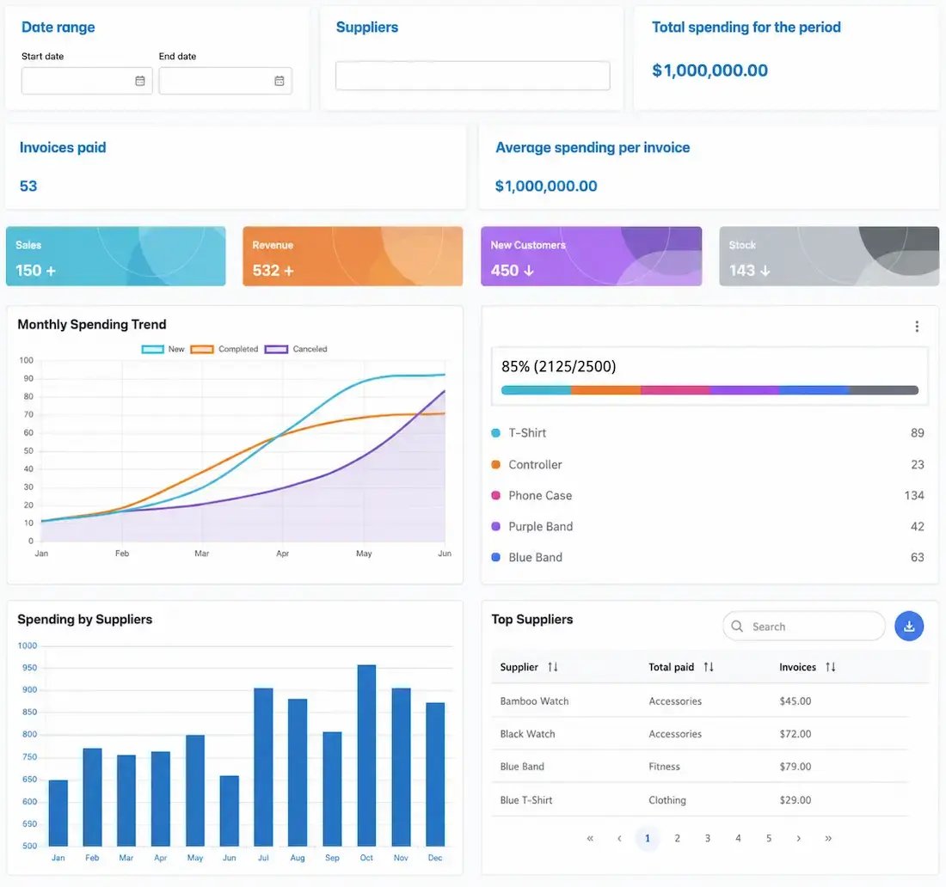
Task: Click the 85% multicolor progress bar
Action: [709, 390]
